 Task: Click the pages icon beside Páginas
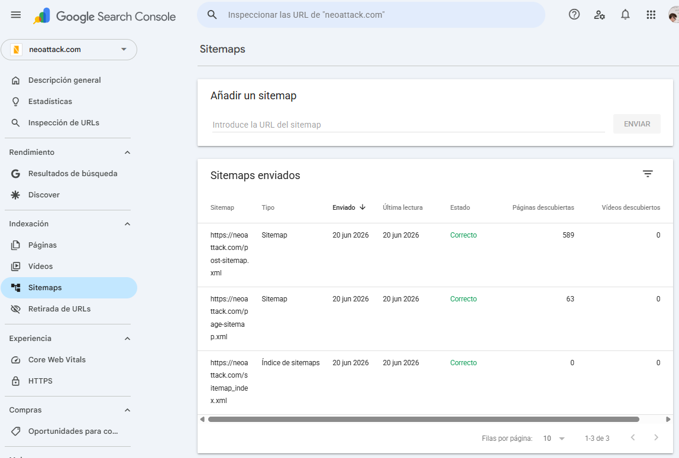[x=15, y=245]
